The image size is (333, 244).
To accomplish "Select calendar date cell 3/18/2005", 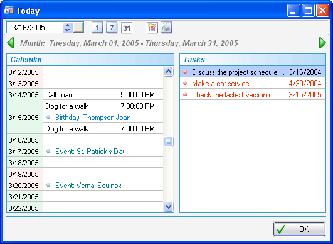I will pyautogui.click(x=25, y=162).
